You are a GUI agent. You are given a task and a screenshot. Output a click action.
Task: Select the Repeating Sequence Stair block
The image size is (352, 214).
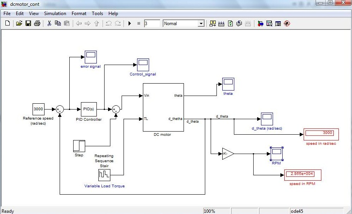coord(104,175)
